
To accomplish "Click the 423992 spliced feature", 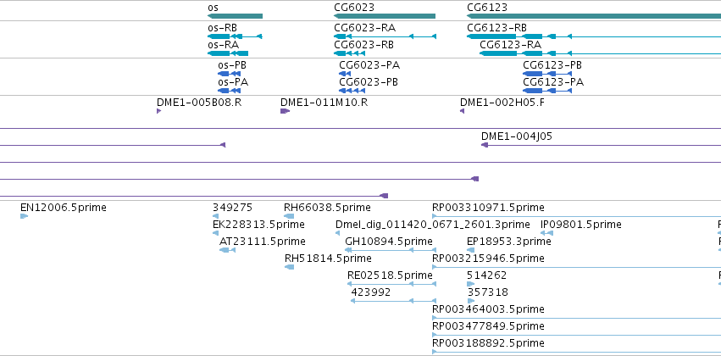I will click(394, 301).
